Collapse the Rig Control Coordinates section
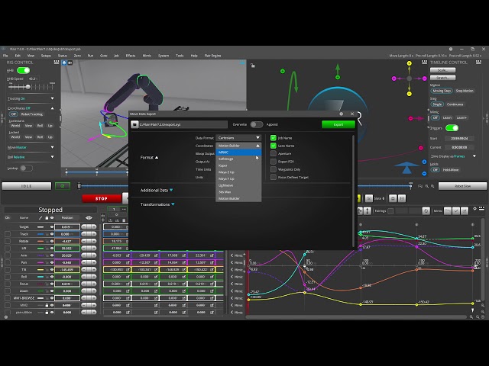489x366 pixels. [x=52, y=108]
